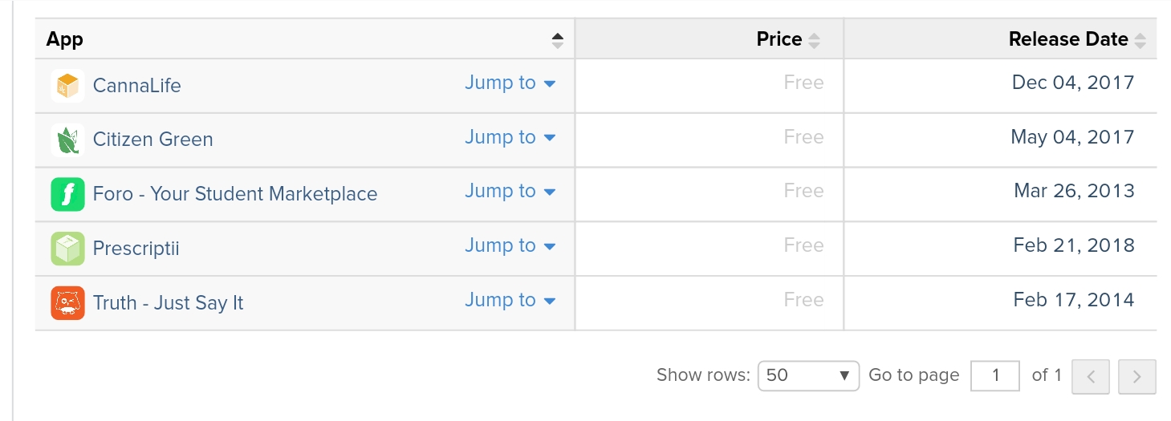Open the Truth - Just Say It link
The height and width of the screenshot is (421, 1171).
[168, 303]
